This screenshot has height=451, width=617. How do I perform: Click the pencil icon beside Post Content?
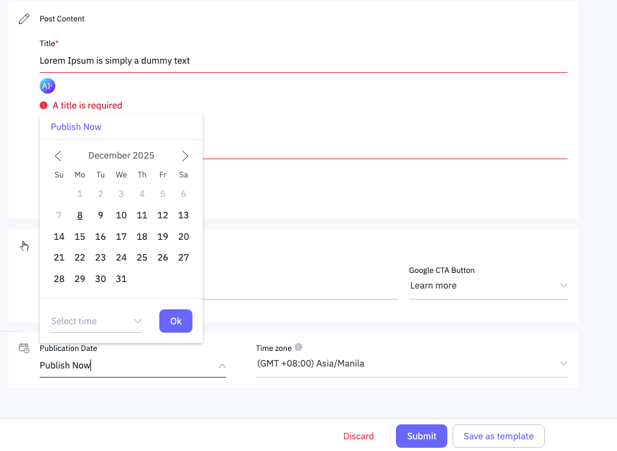[x=24, y=19]
